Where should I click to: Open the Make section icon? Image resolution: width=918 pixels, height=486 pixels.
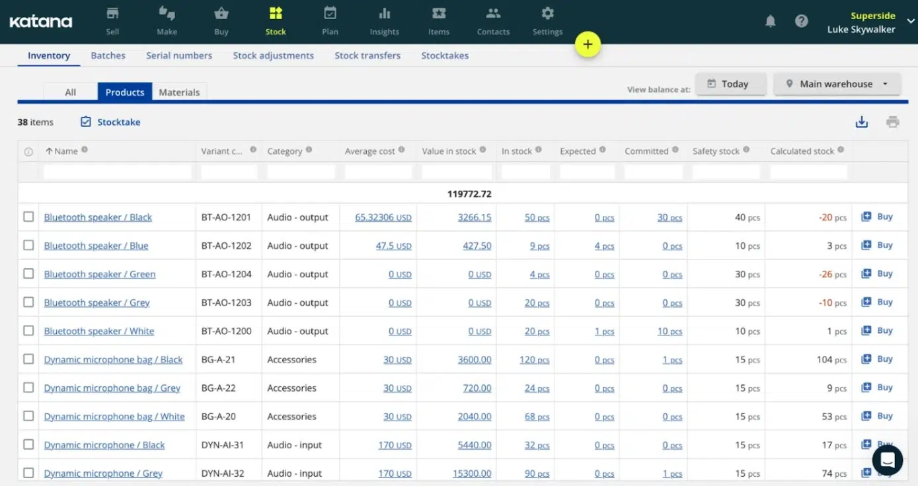tap(167, 20)
